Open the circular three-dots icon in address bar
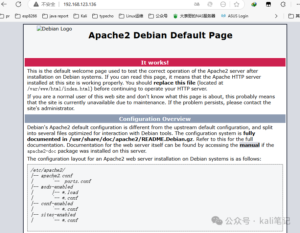Viewport: 300px width, 233px height. pyautogui.click(x=223, y=4)
